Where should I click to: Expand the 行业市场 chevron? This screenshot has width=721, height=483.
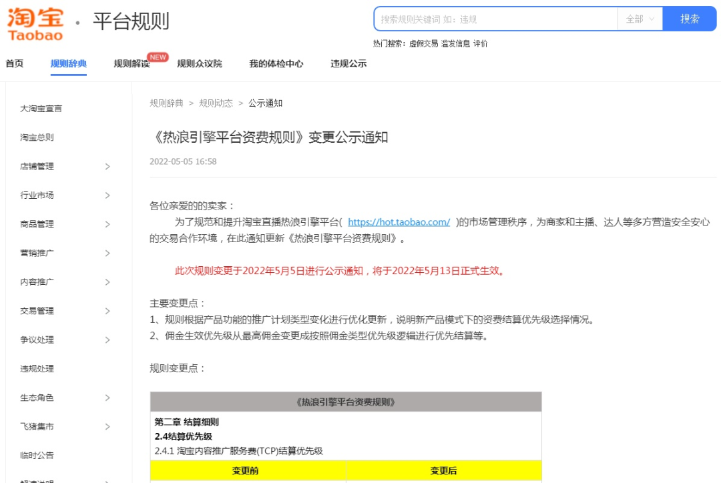[107, 195]
